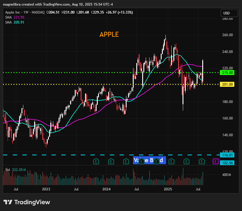Select the orange APPLE text annotation
Screen dimensions: 242x211
click(x=109, y=34)
